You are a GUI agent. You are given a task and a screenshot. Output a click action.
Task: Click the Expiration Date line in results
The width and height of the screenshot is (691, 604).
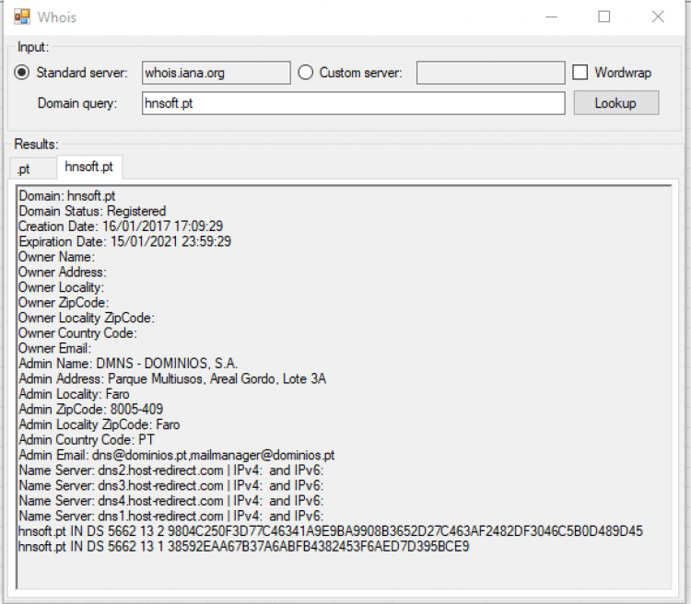pyautogui.click(x=124, y=241)
